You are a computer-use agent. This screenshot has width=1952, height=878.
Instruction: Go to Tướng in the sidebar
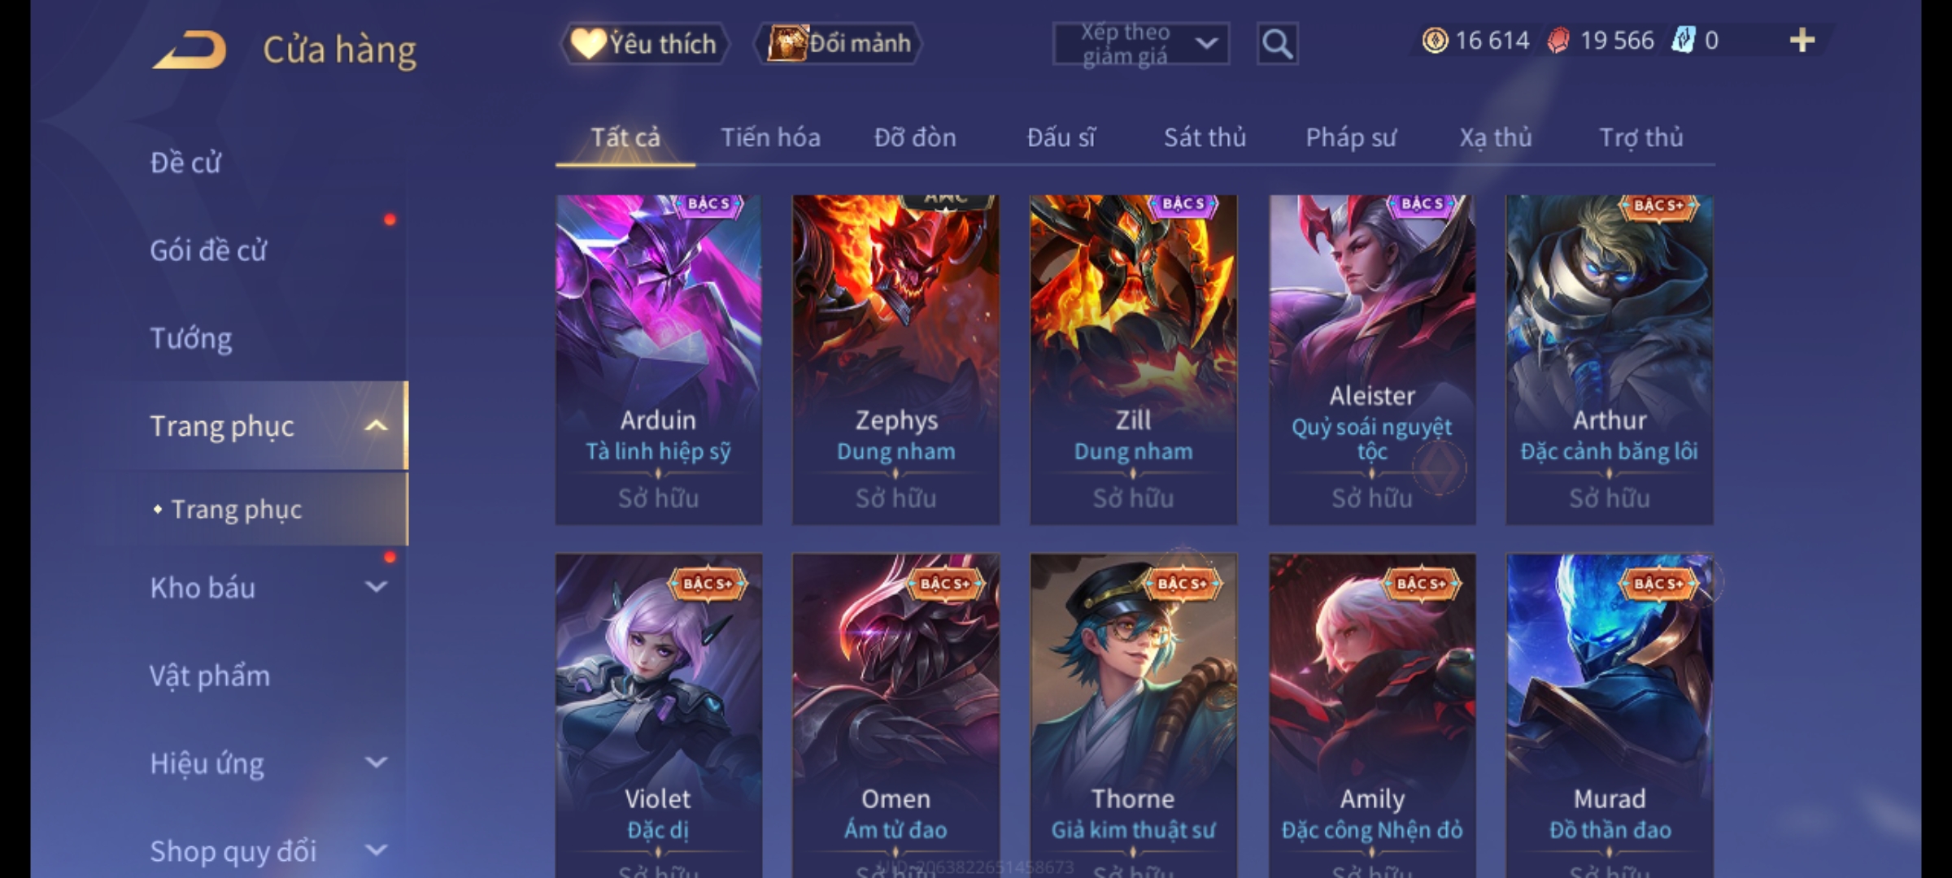[x=191, y=338]
